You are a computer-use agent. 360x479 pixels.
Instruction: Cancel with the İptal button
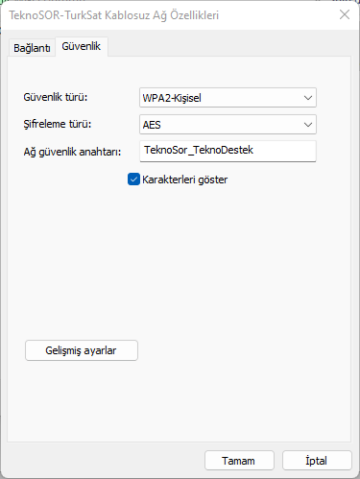(x=317, y=461)
